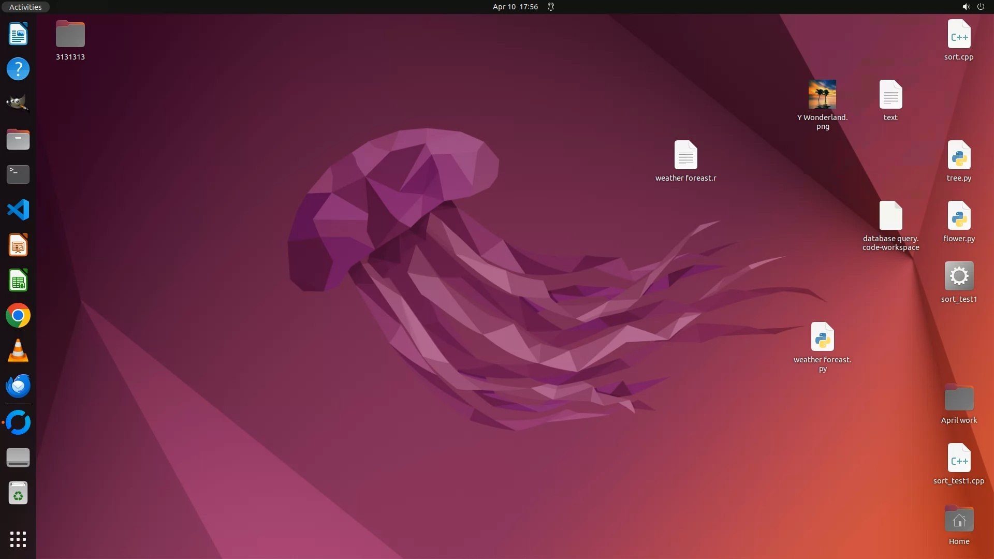994x559 pixels.
Task: Open LibreOffice Writer from the dock
Action: pos(18,34)
